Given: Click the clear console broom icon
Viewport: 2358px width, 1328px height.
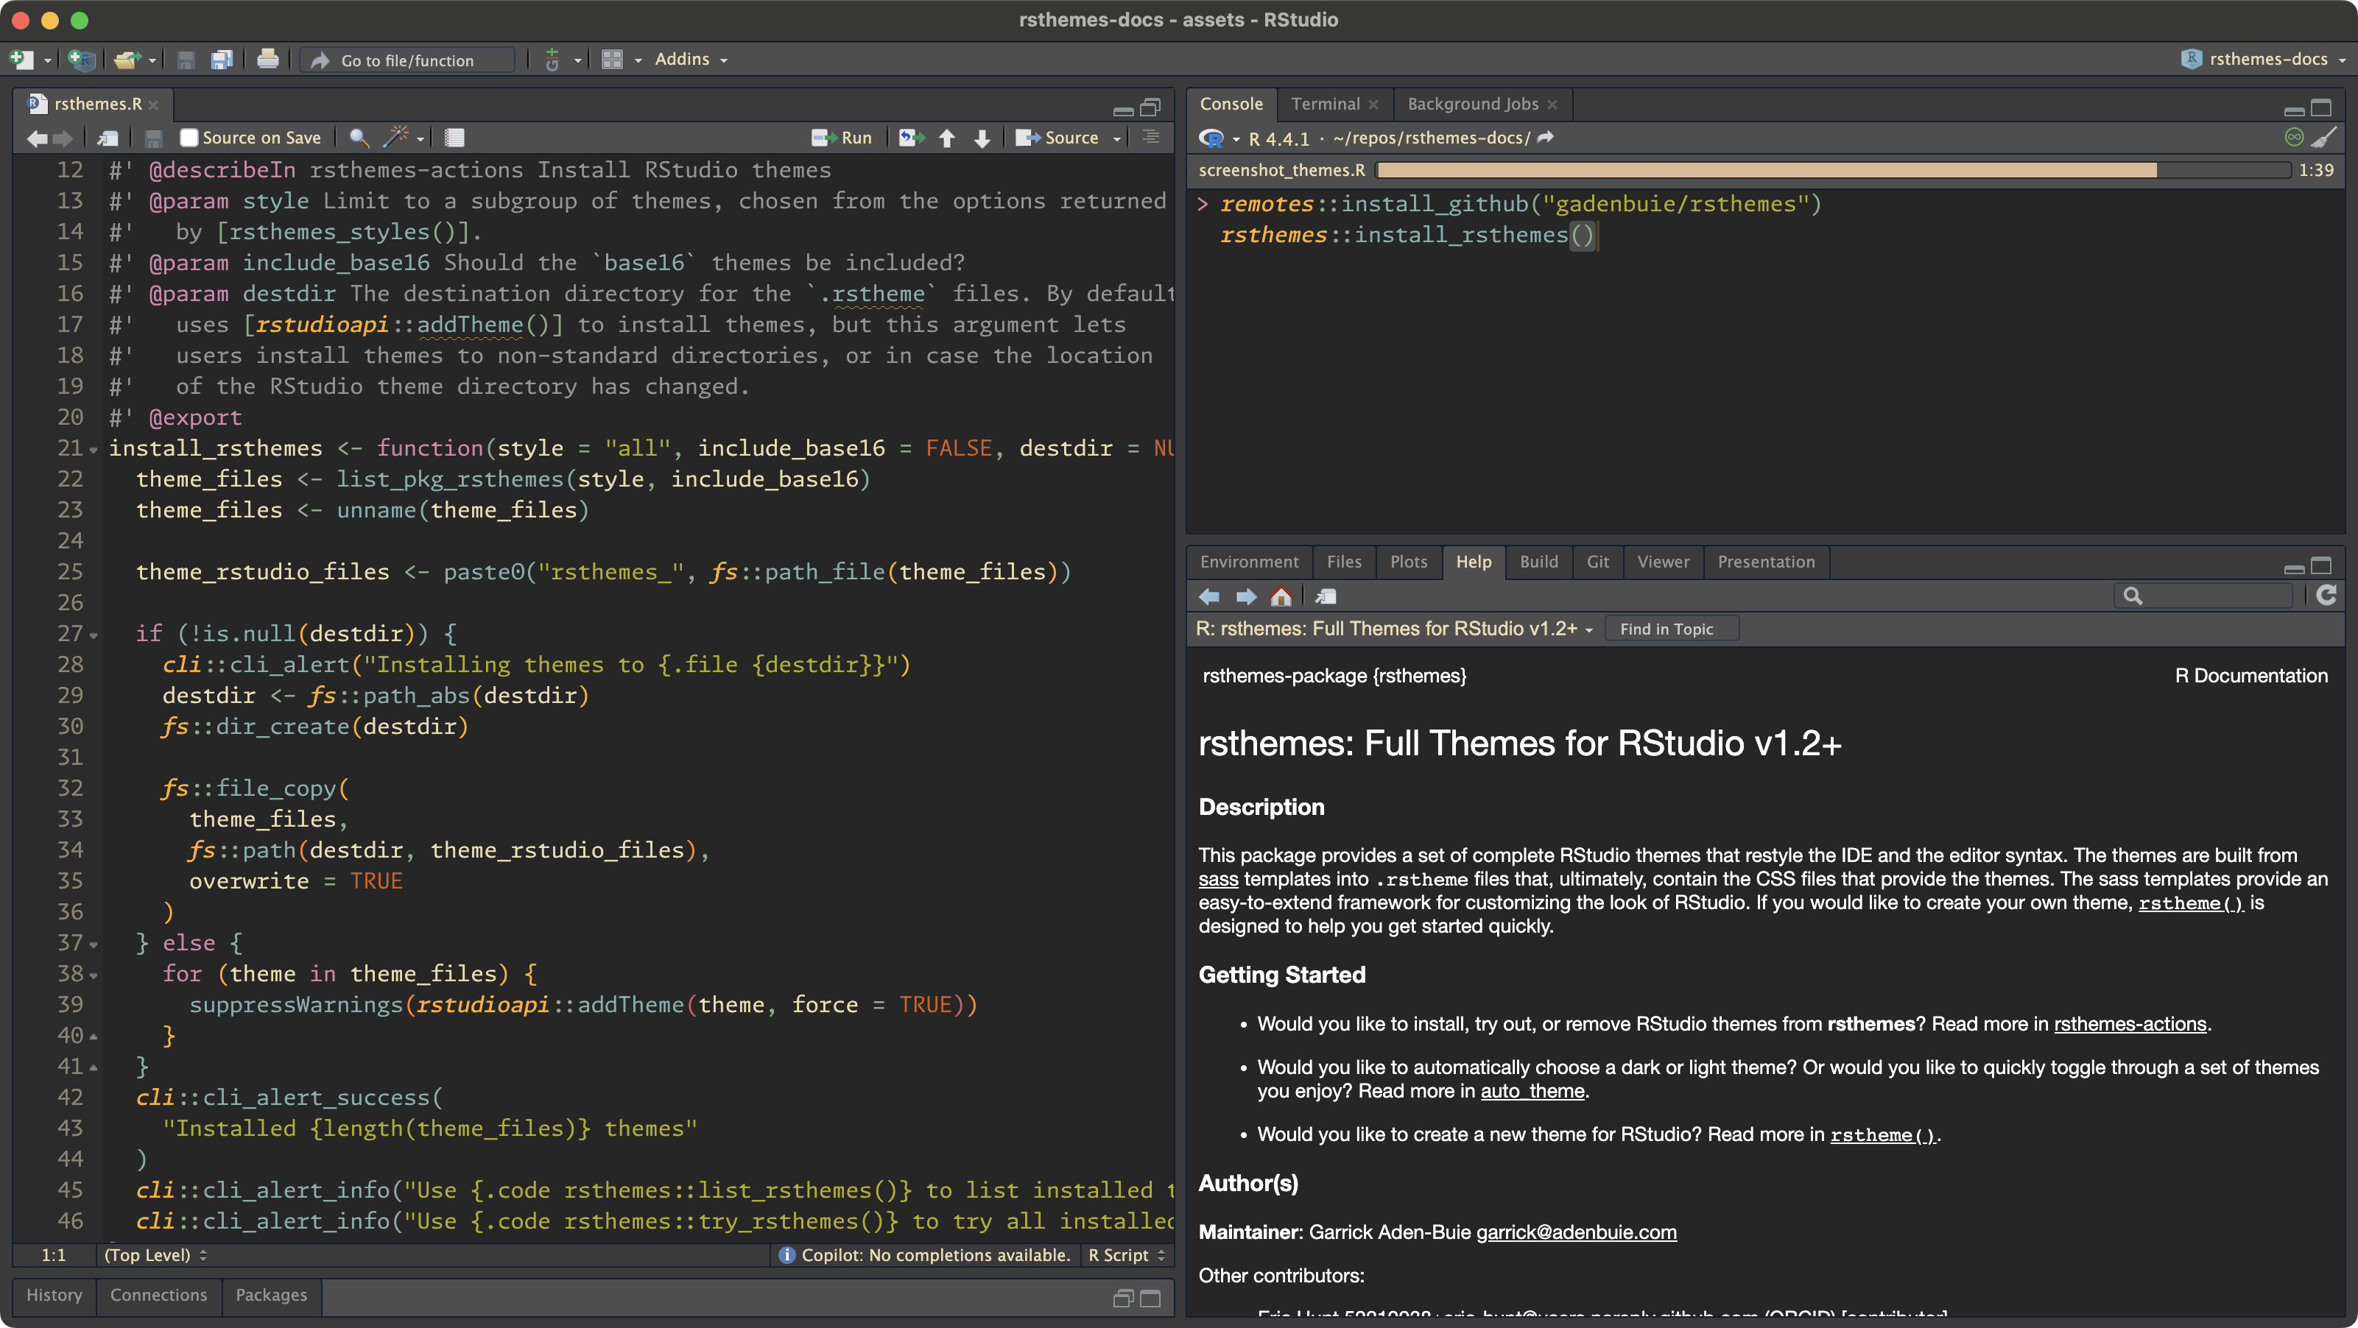Looking at the screenshot, I should 2323,137.
